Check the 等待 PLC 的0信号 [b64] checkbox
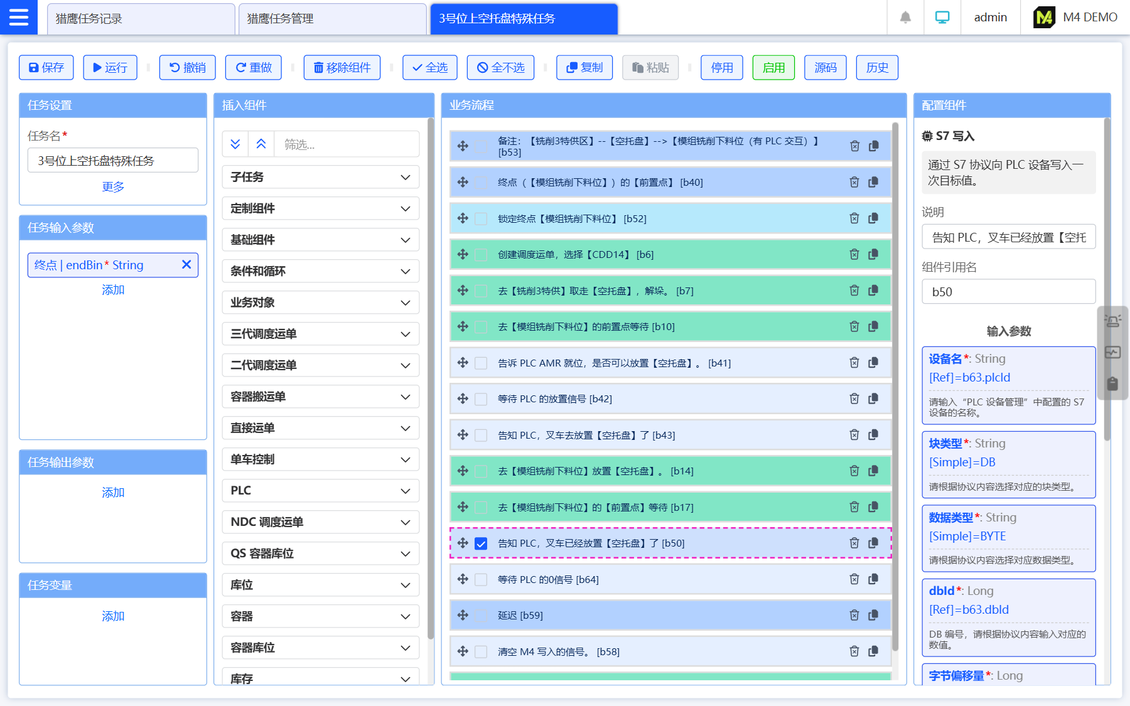Viewport: 1130px width, 706px height. click(x=481, y=579)
